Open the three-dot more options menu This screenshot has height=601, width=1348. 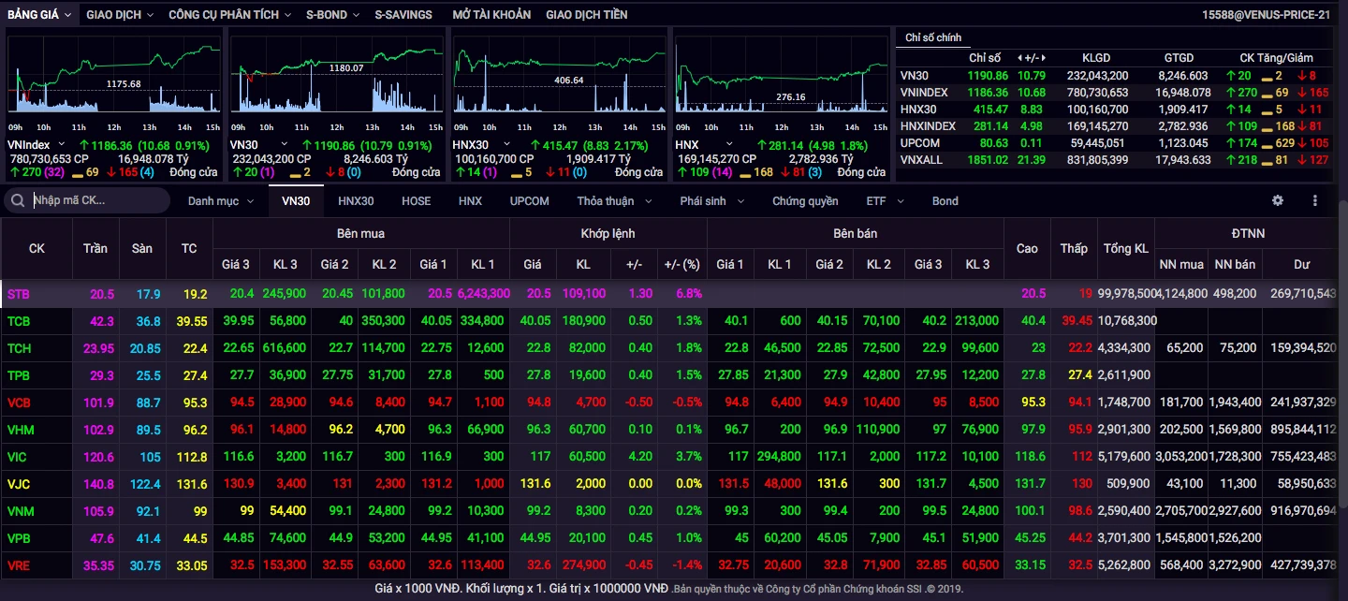point(1314,200)
